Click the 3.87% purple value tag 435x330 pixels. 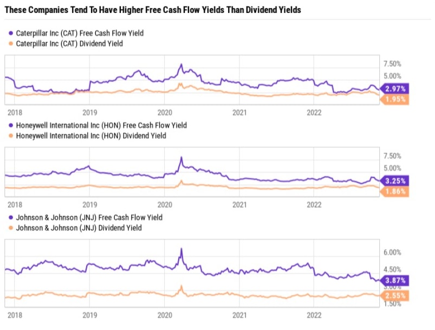point(395,281)
